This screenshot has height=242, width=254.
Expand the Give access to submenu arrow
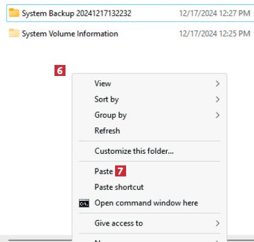point(217,223)
